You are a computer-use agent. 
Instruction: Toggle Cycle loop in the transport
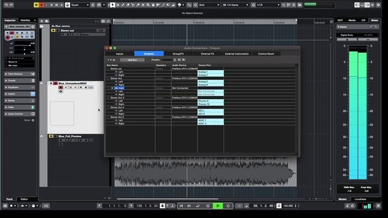click(198, 206)
